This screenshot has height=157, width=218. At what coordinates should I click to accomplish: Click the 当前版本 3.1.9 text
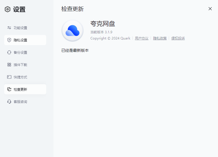click(x=101, y=32)
